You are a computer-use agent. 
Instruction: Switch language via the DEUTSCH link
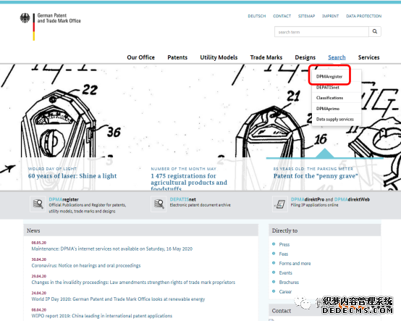257,16
